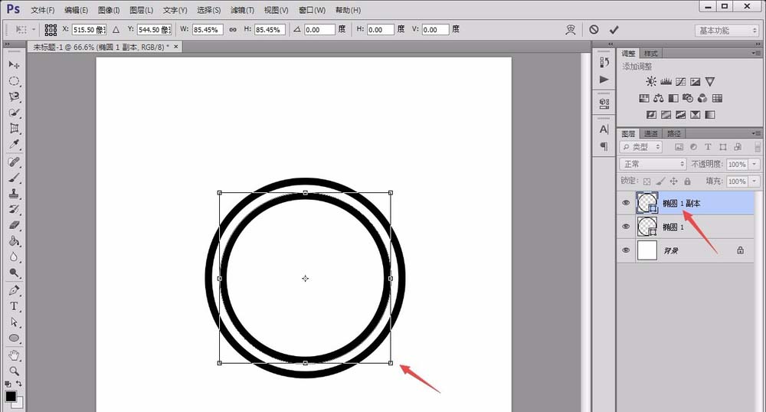This screenshot has height=412, width=766.
Task: Open the 正常 blend mode dropdown
Action: pyautogui.click(x=653, y=164)
